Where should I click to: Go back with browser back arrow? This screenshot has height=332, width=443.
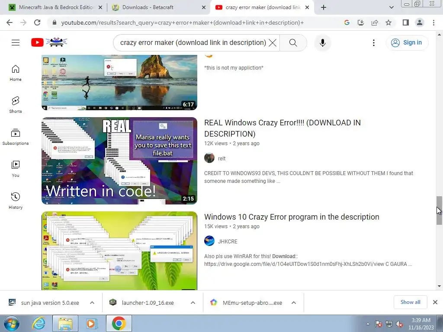click(x=10, y=22)
